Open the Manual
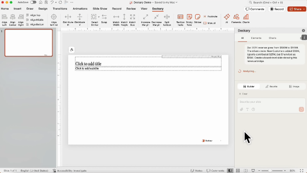307x173 pixels. tap(209, 23)
